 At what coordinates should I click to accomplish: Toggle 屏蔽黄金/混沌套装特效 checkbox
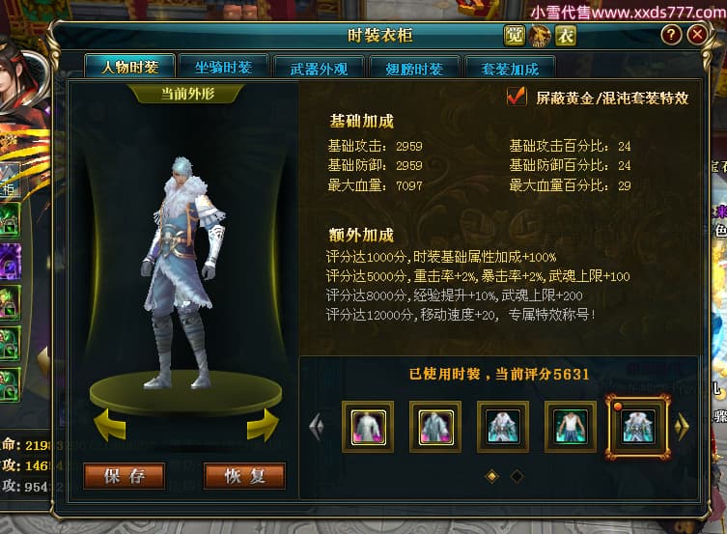coord(517,97)
